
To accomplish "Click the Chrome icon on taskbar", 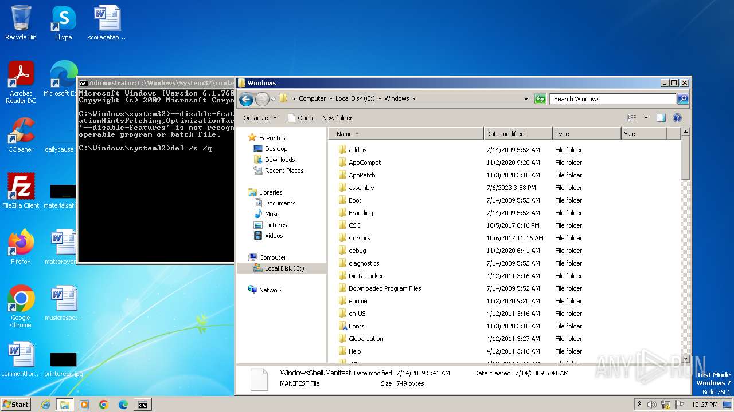I will [104, 405].
